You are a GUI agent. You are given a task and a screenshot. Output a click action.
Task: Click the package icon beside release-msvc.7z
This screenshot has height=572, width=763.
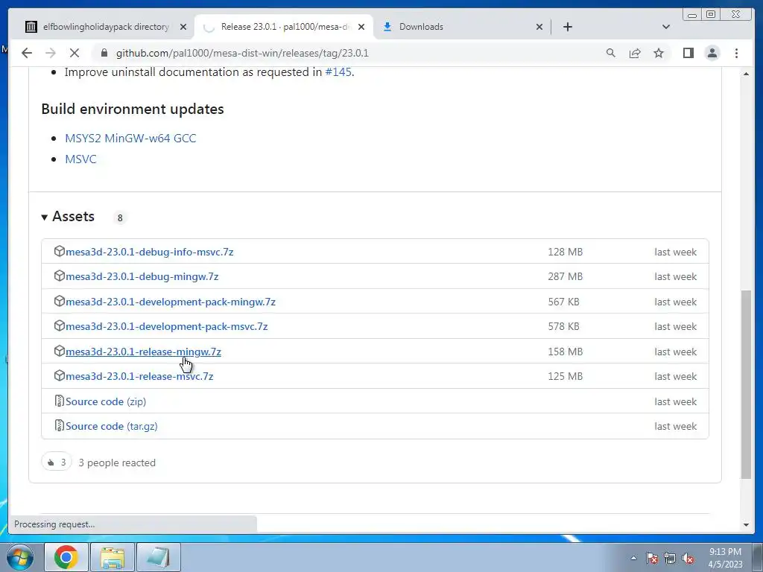click(x=59, y=375)
